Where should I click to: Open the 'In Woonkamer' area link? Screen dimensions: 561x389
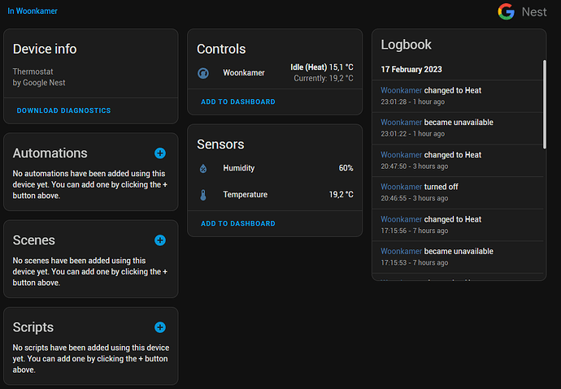tap(33, 11)
